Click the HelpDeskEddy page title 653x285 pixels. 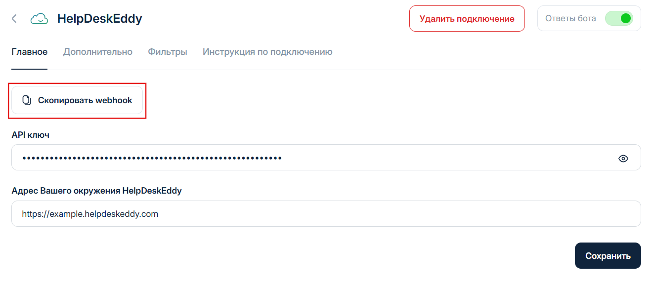[100, 19]
